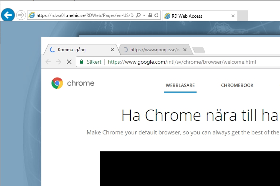This screenshot has height=186, width=280.
Task: Close the RD Web Access tab
Action: (x=233, y=16)
